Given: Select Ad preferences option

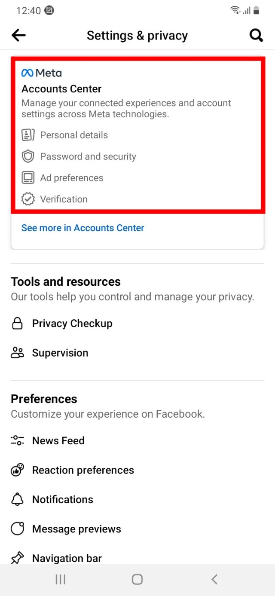Looking at the screenshot, I should coord(71,178).
